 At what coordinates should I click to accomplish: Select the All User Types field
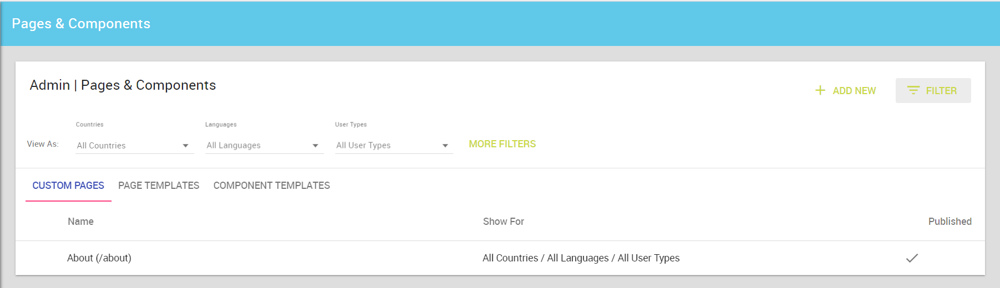(395, 145)
